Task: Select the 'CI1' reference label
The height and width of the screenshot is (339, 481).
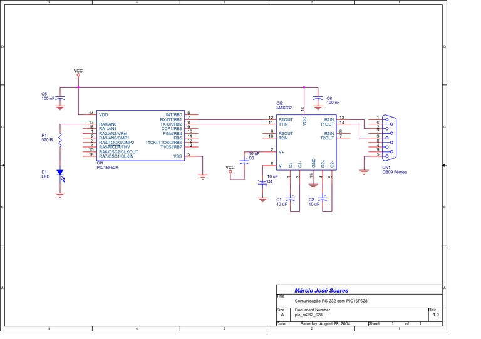Action: (x=100, y=163)
